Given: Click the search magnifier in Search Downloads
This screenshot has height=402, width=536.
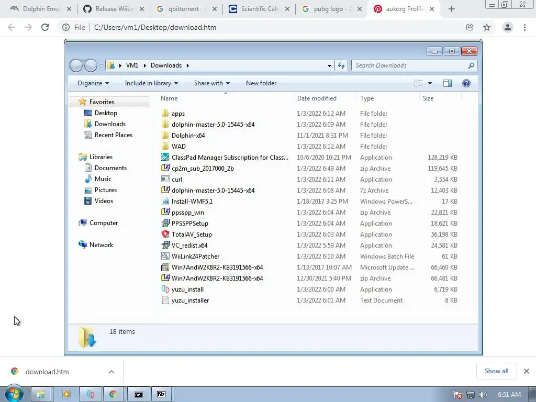Looking at the screenshot, I should pos(471,65).
